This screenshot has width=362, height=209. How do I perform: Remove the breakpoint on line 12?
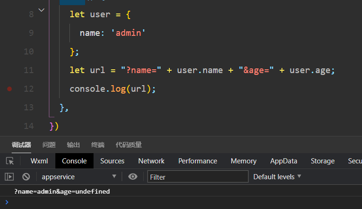9,89
